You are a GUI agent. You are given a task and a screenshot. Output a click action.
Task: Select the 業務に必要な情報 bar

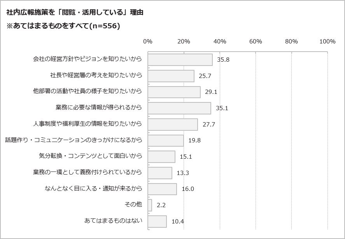pos(179,108)
